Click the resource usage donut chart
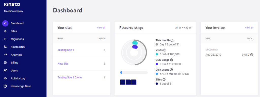Image resolution: width=260 pixels, height=97 pixels. [134, 53]
